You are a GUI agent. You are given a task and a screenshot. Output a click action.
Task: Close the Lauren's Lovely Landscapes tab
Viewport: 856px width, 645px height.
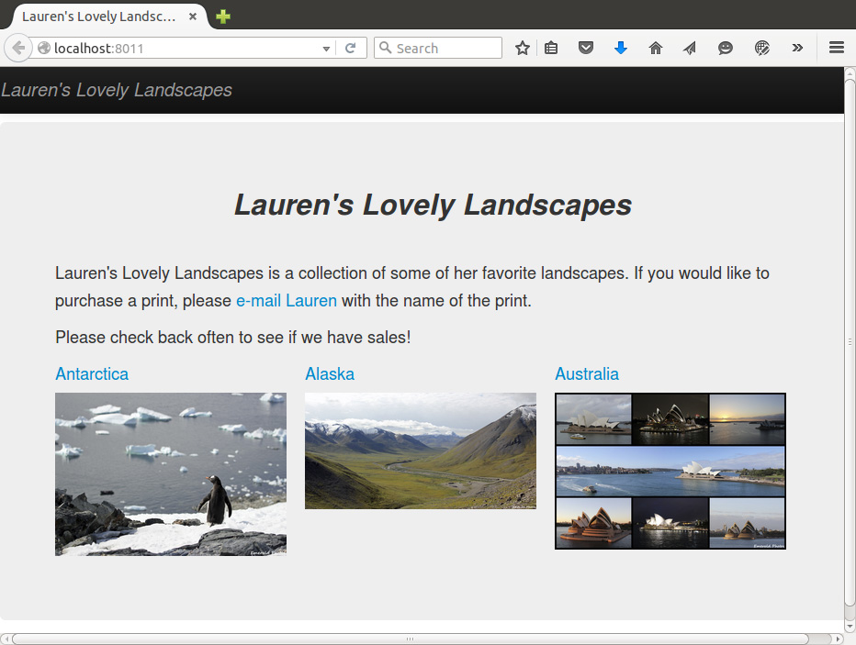(193, 17)
